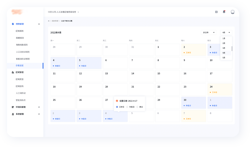Select the 工作日 radio option
250x147 pixels.
(117, 107)
